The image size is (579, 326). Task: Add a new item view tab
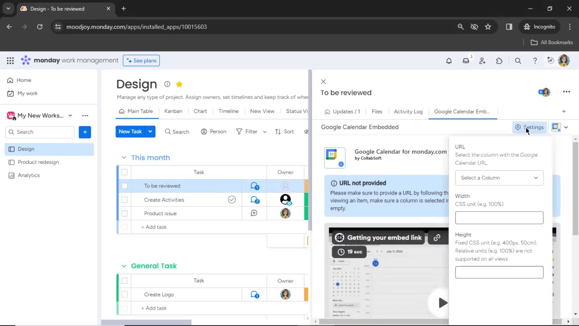click(x=564, y=111)
